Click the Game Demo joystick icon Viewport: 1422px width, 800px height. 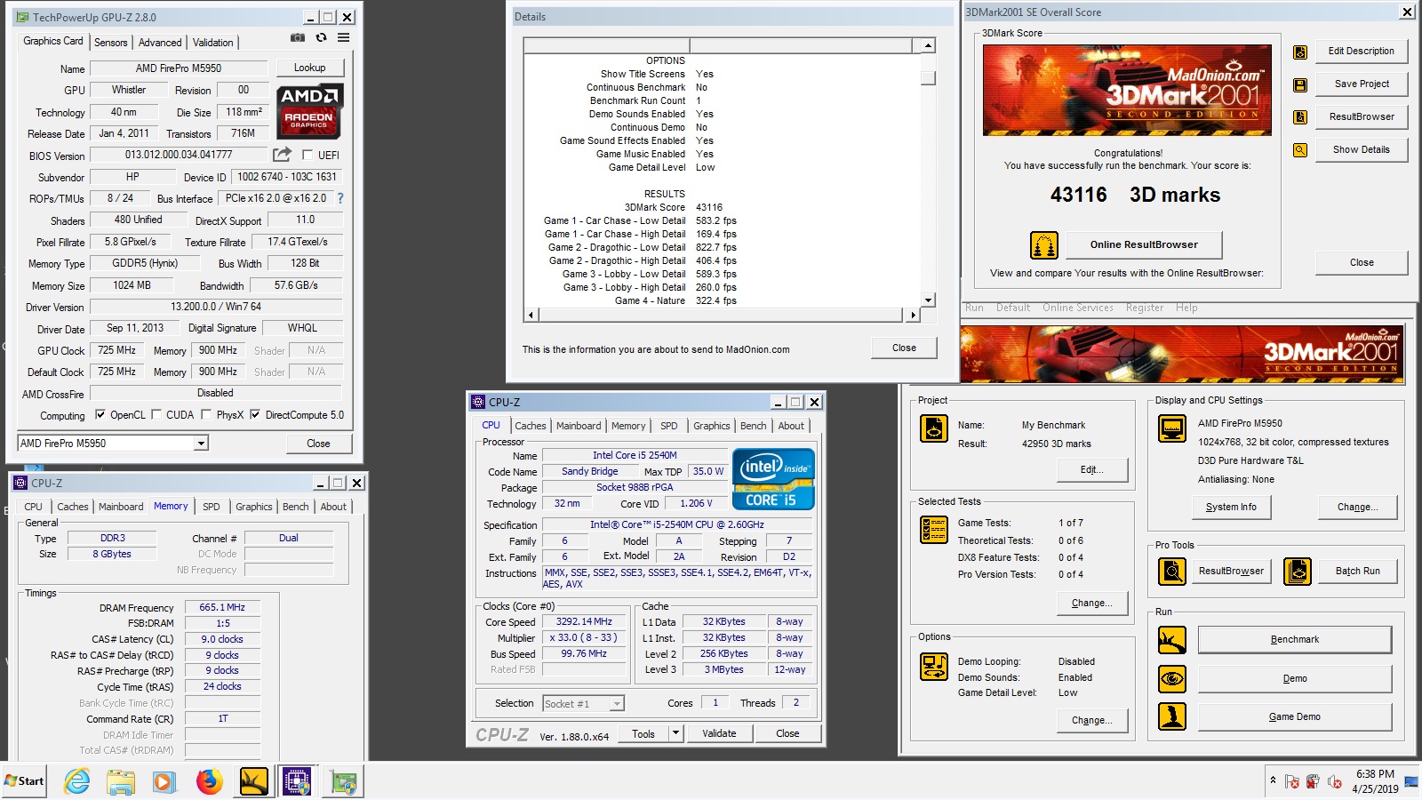(x=1172, y=716)
